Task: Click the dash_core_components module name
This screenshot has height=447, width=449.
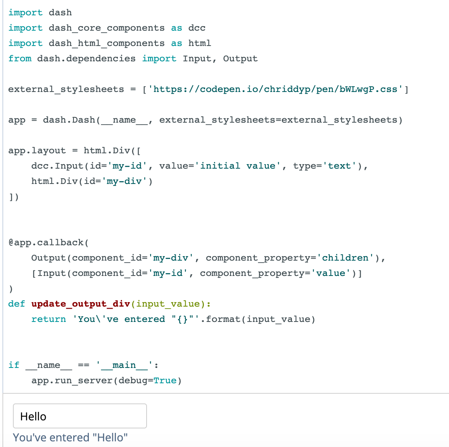Action: pos(107,28)
